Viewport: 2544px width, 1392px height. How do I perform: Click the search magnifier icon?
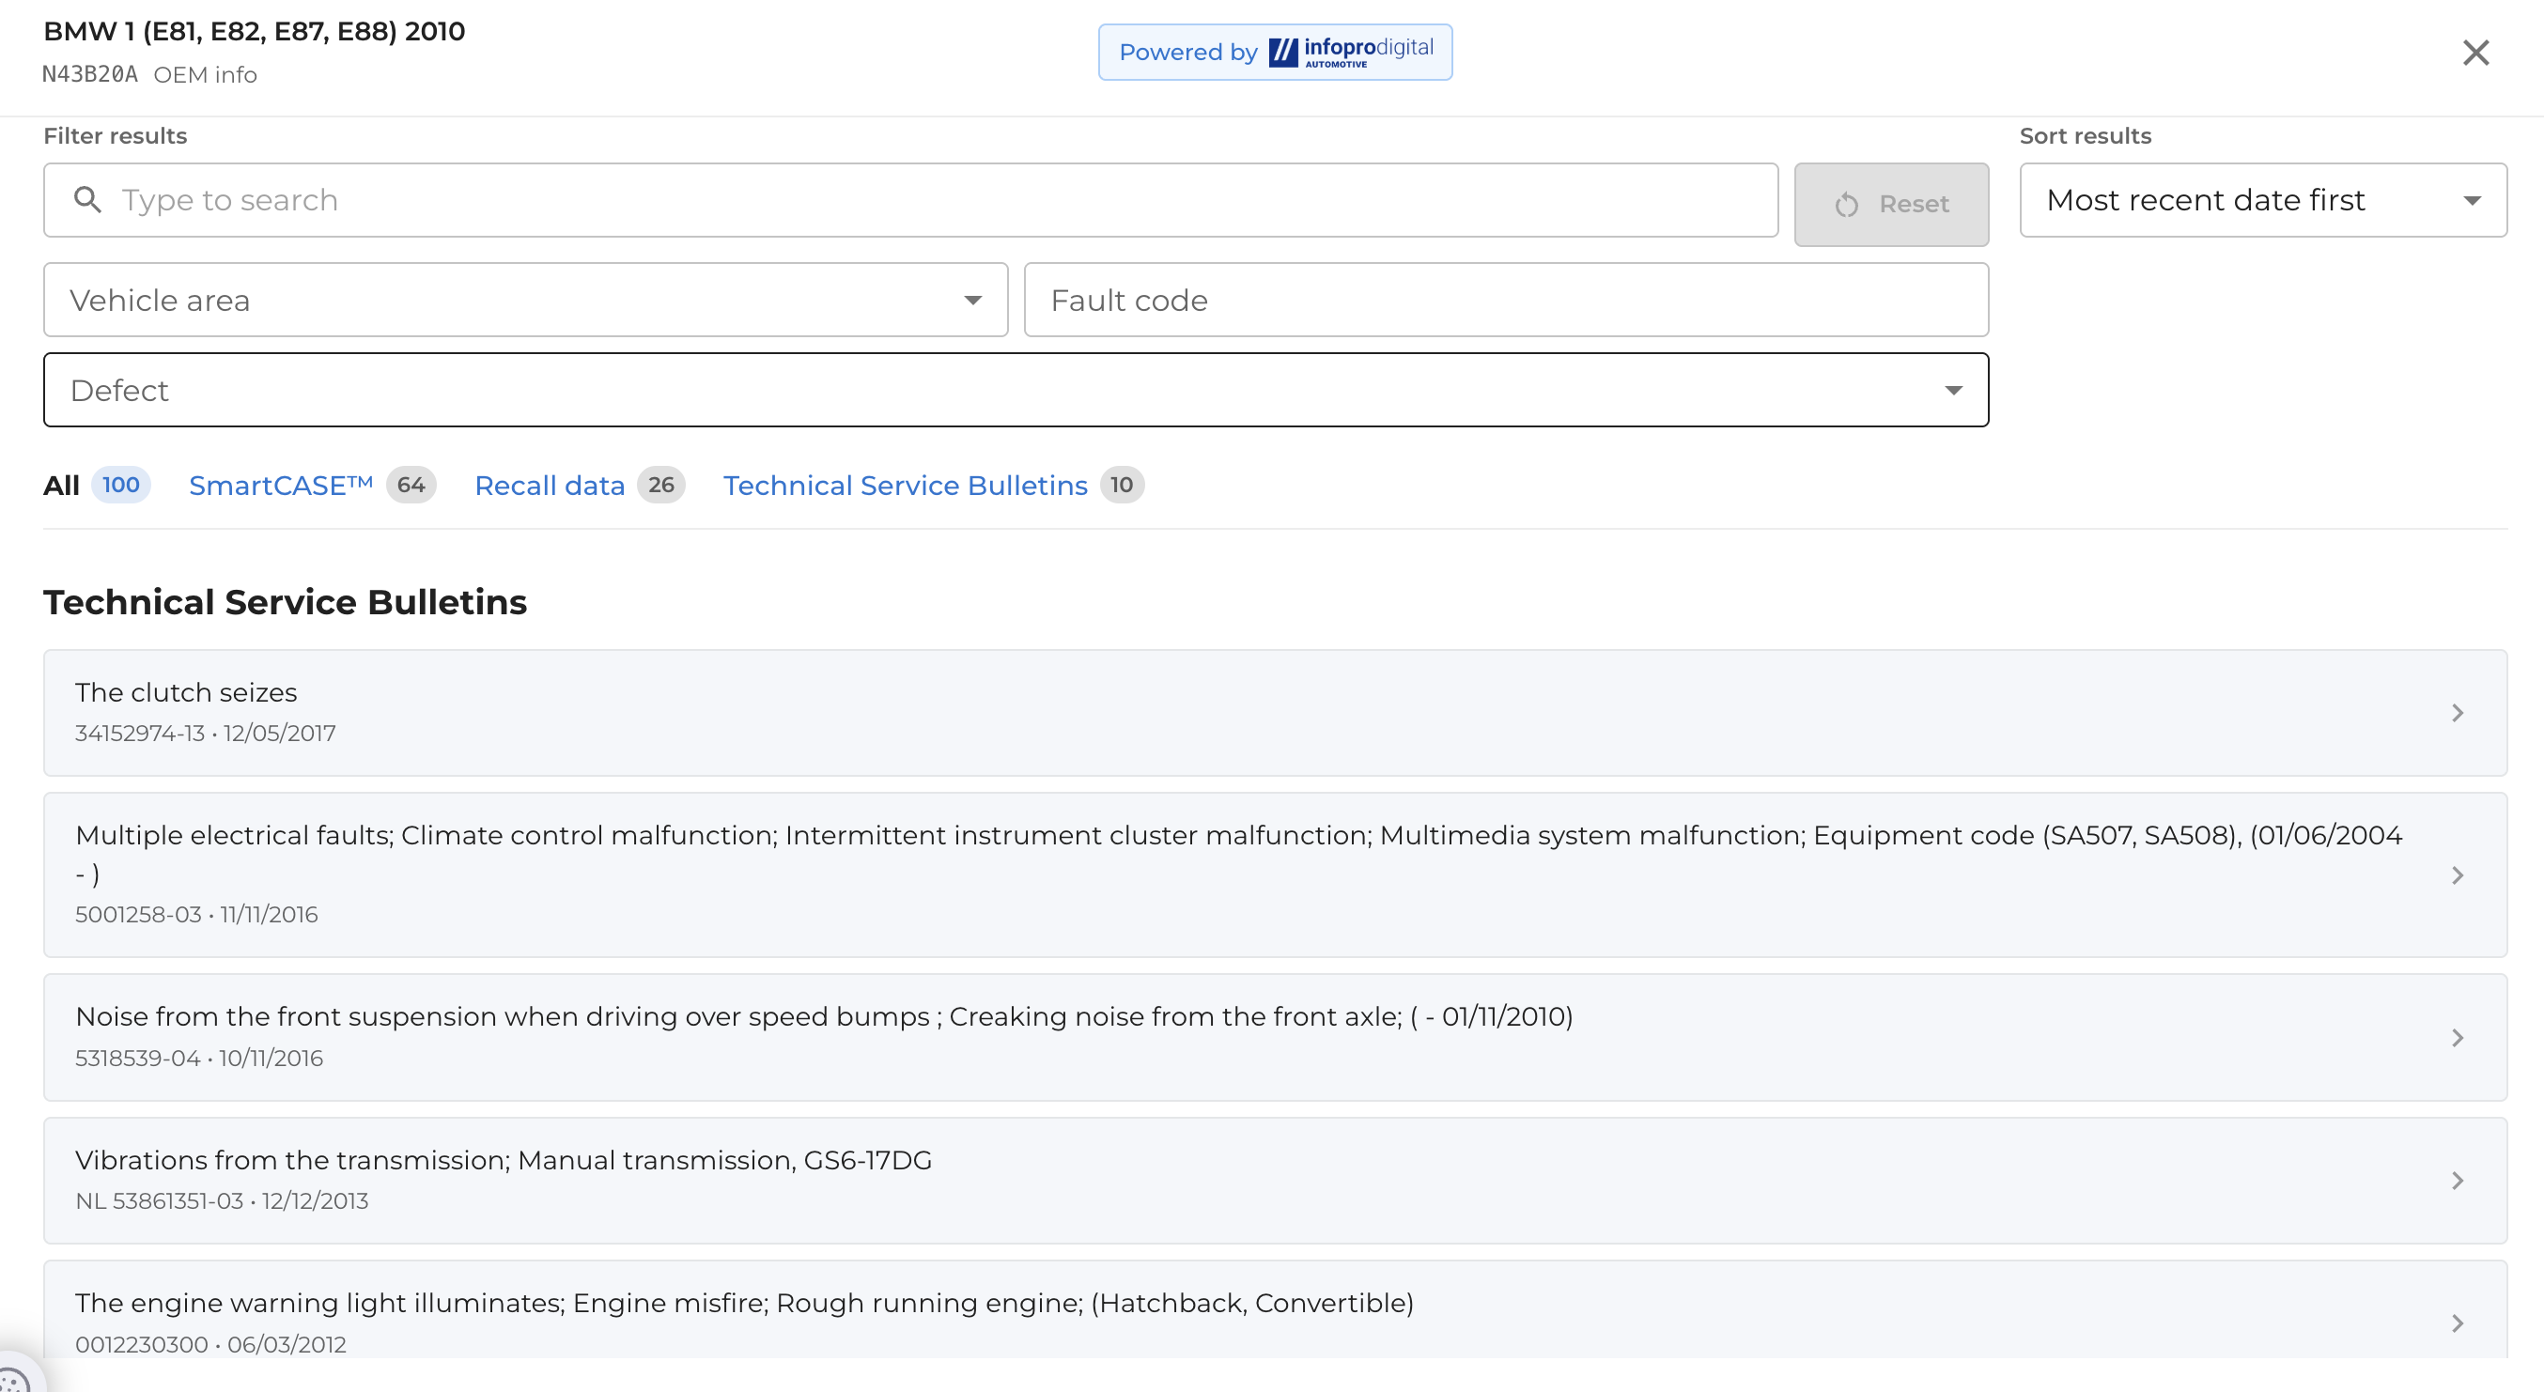pyautogui.click(x=88, y=199)
